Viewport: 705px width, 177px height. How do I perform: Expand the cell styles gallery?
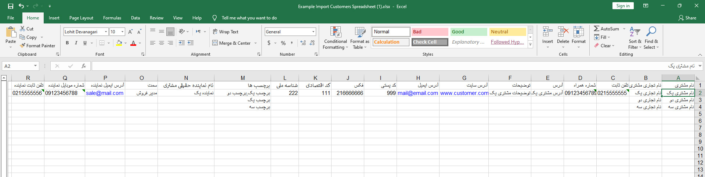(530, 45)
